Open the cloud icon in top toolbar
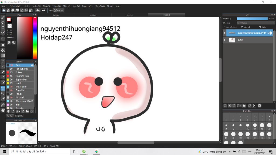This screenshot has height=155, width=276. click(4, 10)
